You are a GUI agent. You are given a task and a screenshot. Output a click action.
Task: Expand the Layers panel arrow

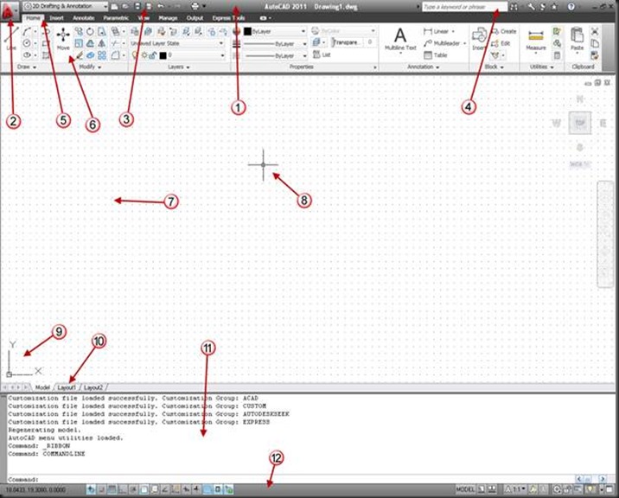tap(188, 67)
